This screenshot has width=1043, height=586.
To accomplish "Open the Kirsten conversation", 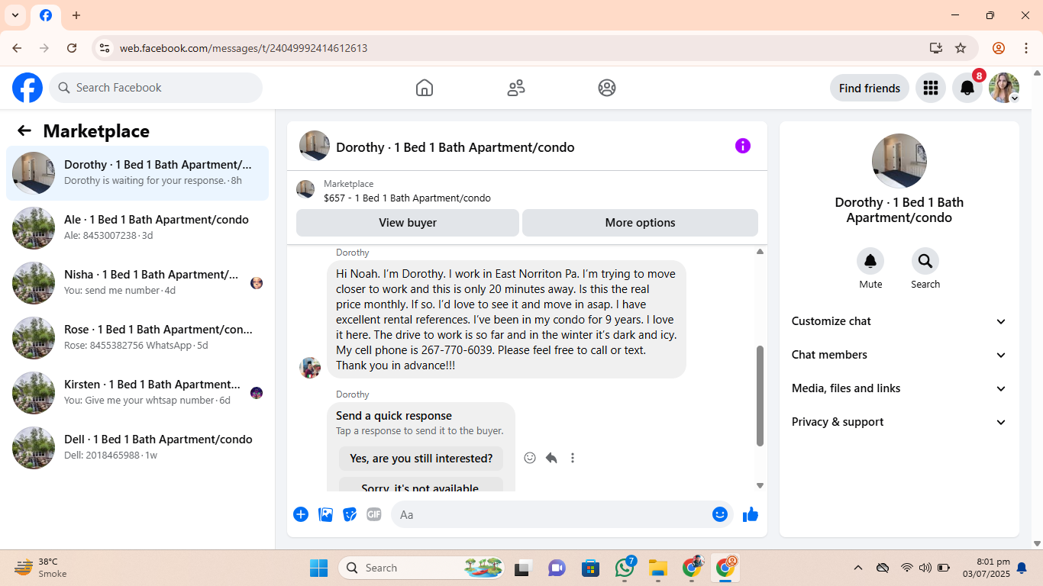I will pos(137,393).
